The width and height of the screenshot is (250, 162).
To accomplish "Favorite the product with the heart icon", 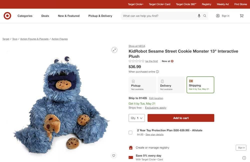I will coord(113,155).
